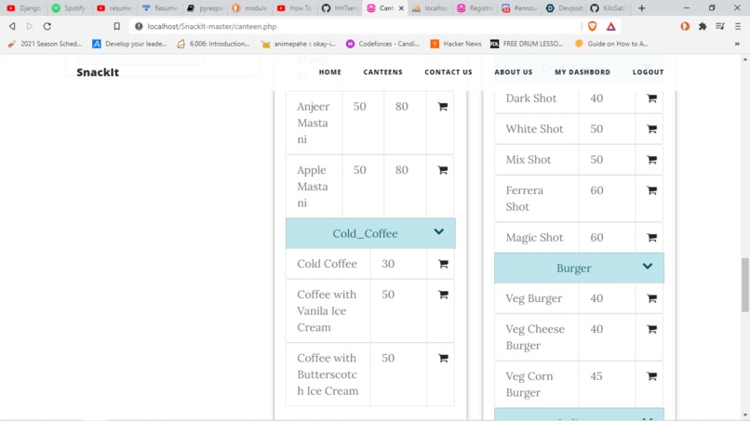This screenshot has width=750, height=421.
Task: Switch to KiloSat GitHub tab
Action: pos(609,8)
